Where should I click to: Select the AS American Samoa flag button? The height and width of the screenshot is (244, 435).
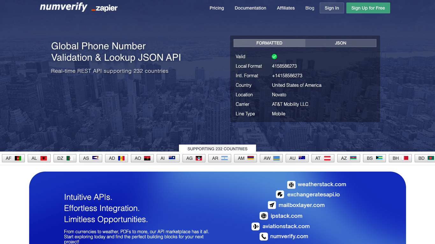[x=91, y=158]
